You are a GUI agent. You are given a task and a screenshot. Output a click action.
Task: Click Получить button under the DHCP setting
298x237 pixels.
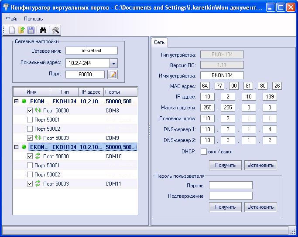click(225, 165)
